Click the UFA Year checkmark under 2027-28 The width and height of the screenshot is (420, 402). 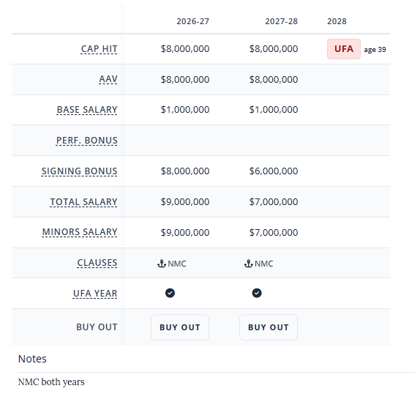tap(257, 293)
